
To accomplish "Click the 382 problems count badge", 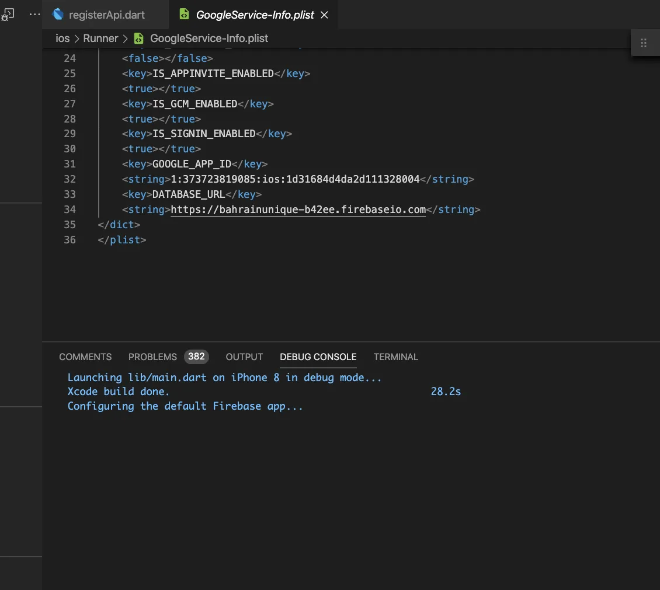I will click(196, 357).
